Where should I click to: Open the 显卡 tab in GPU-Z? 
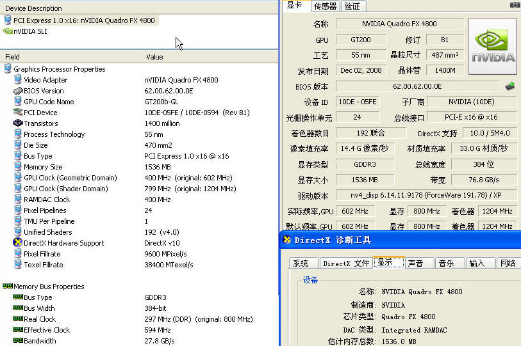[x=295, y=5]
